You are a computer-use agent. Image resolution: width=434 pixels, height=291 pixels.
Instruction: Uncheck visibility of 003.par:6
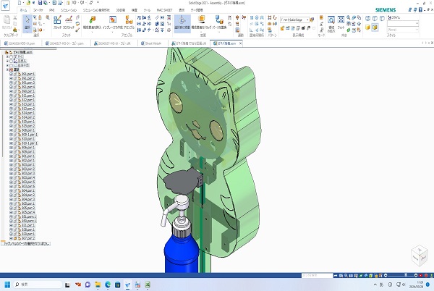coord(11,186)
